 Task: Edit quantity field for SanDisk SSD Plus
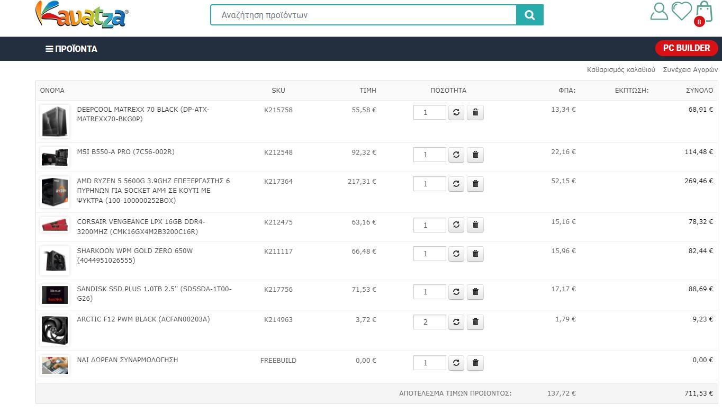(x=430, y=292)
